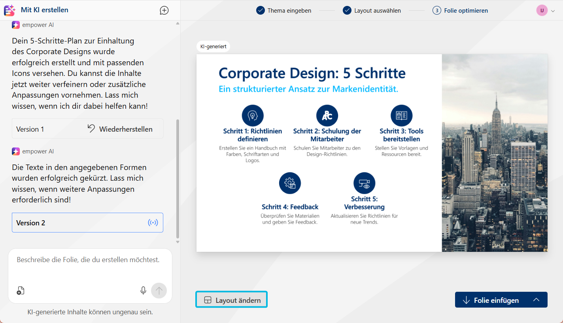Expand the user account dropdown chevron

click(x=553, y=11)
